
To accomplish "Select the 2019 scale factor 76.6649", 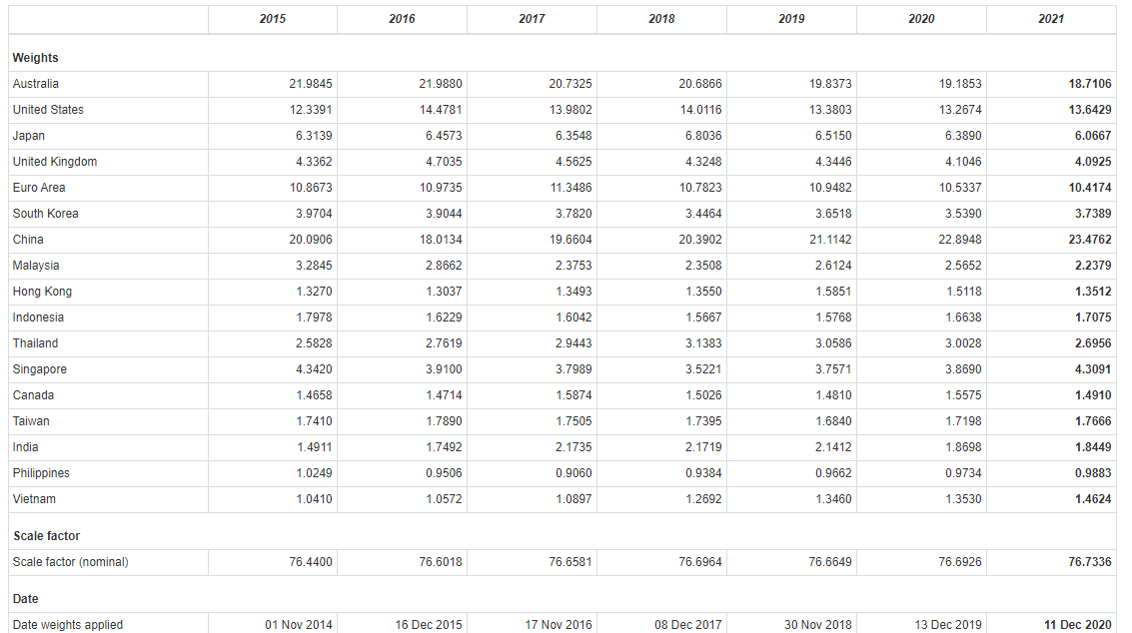I will click(x=830, y=562).
